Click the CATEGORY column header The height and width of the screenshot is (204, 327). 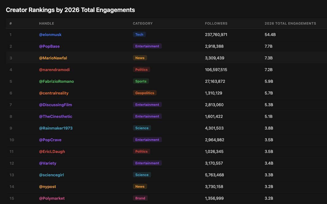pyautogui.click(x=143, y=23)
